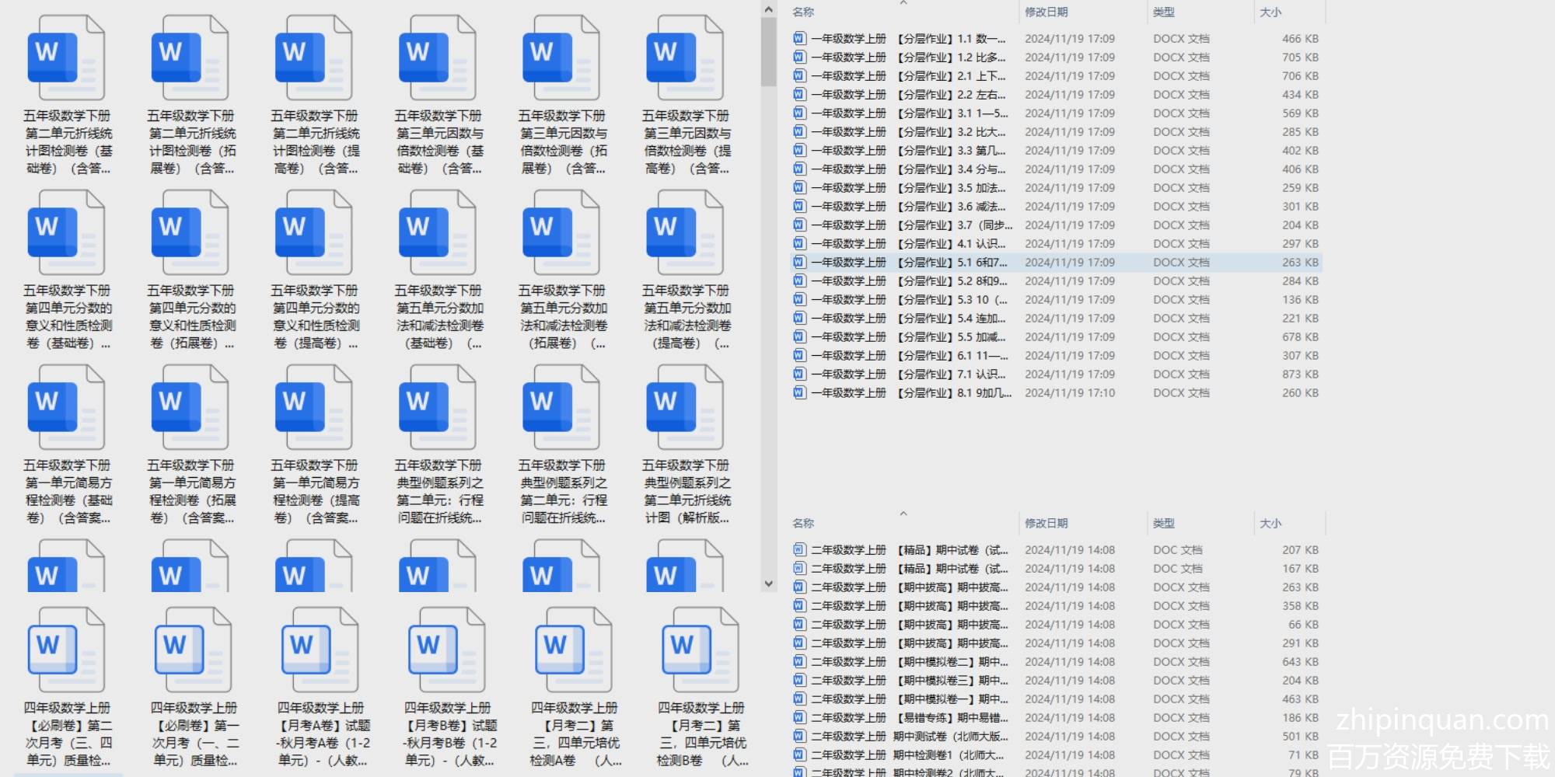Viewport: 1555px width, 777px height.
Task: Open the 五年级数学下册 第二单元折线统计图检测卷（基础卷） Word file
Action: 66,59
